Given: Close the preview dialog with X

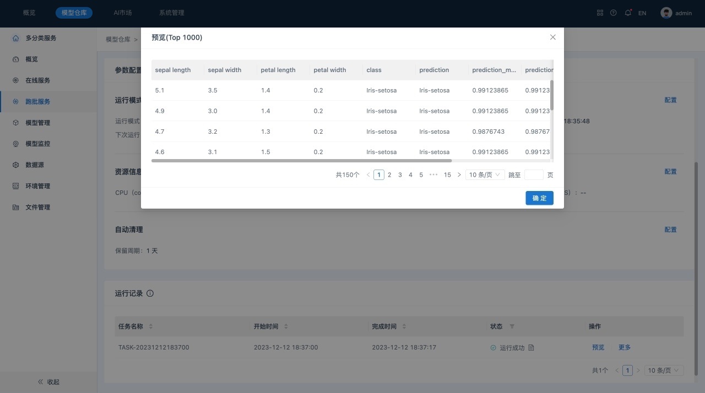Looking at the screenshot, I should coord(553,37).
